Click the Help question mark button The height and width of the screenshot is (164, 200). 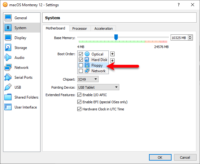[x=179, y=5]
